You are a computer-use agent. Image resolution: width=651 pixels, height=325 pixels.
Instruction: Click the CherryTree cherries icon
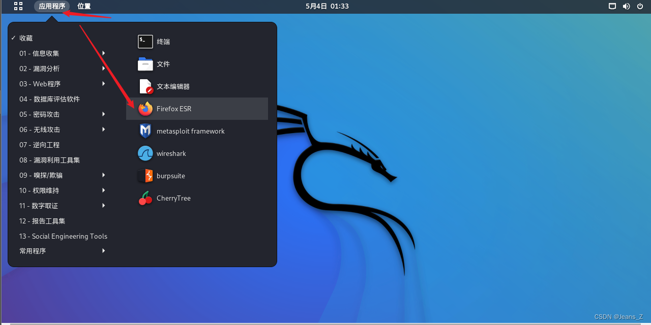(145, 198)
